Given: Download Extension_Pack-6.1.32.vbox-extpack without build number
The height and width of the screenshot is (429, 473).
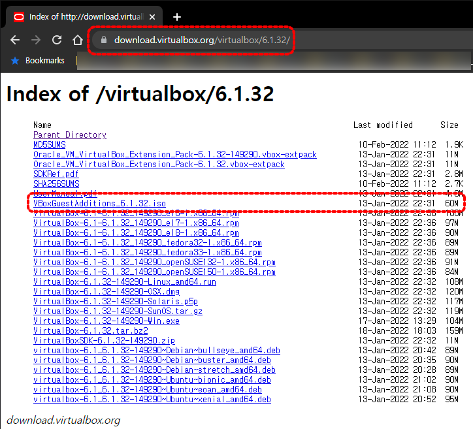Looking at the screenshot, I should pyautogui.click(x=159, y=164).
